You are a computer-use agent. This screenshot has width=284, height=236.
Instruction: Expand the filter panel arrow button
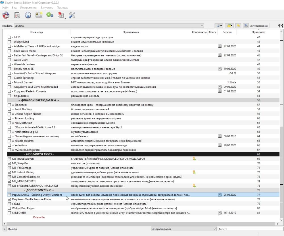pyautogui.click(x=5, y=229)
